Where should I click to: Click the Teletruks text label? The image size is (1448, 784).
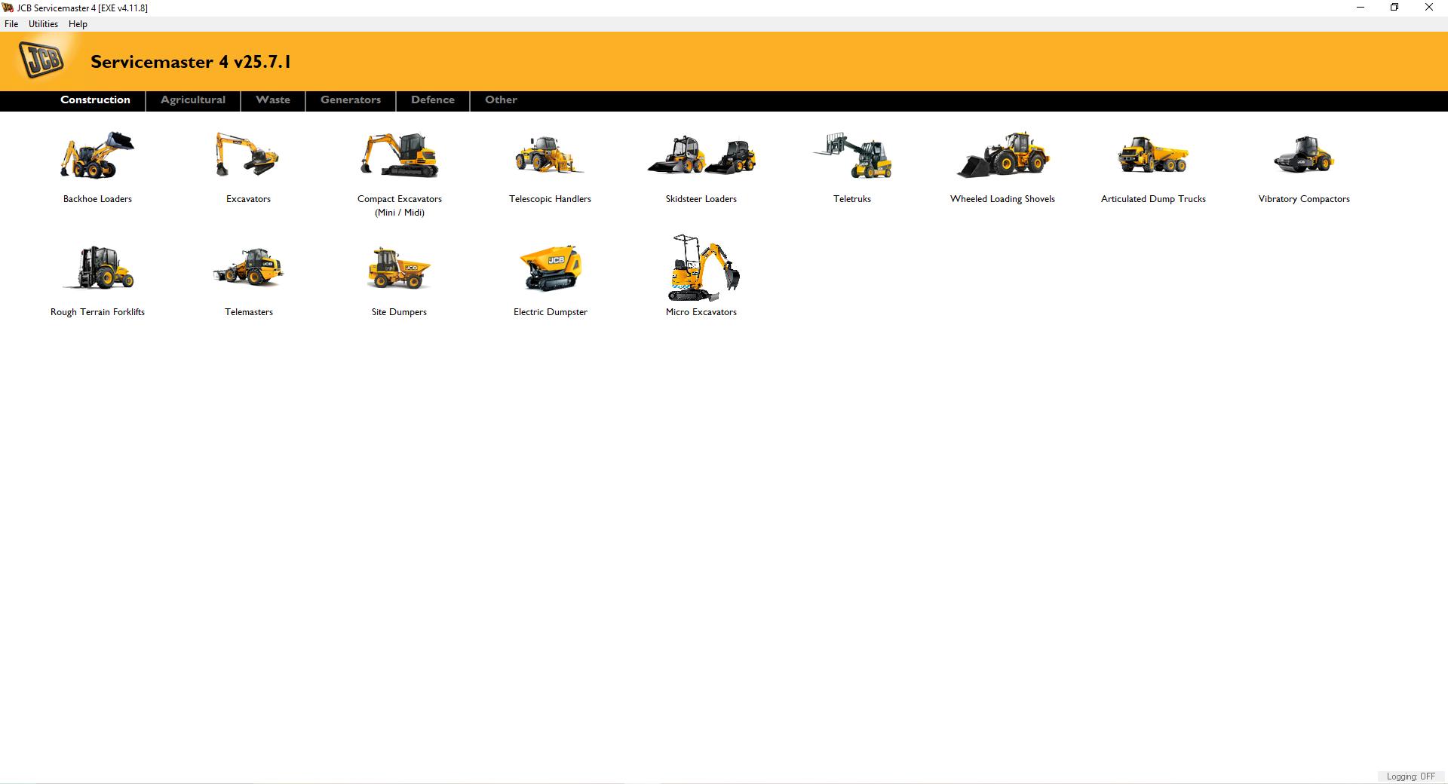pos(852,199)
